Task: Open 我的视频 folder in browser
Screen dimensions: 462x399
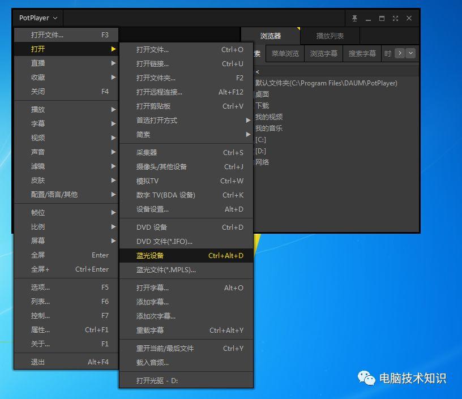Action: point(269,117)
